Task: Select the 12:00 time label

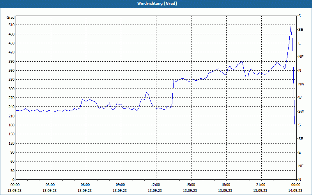Action: [x=155, y=185]
